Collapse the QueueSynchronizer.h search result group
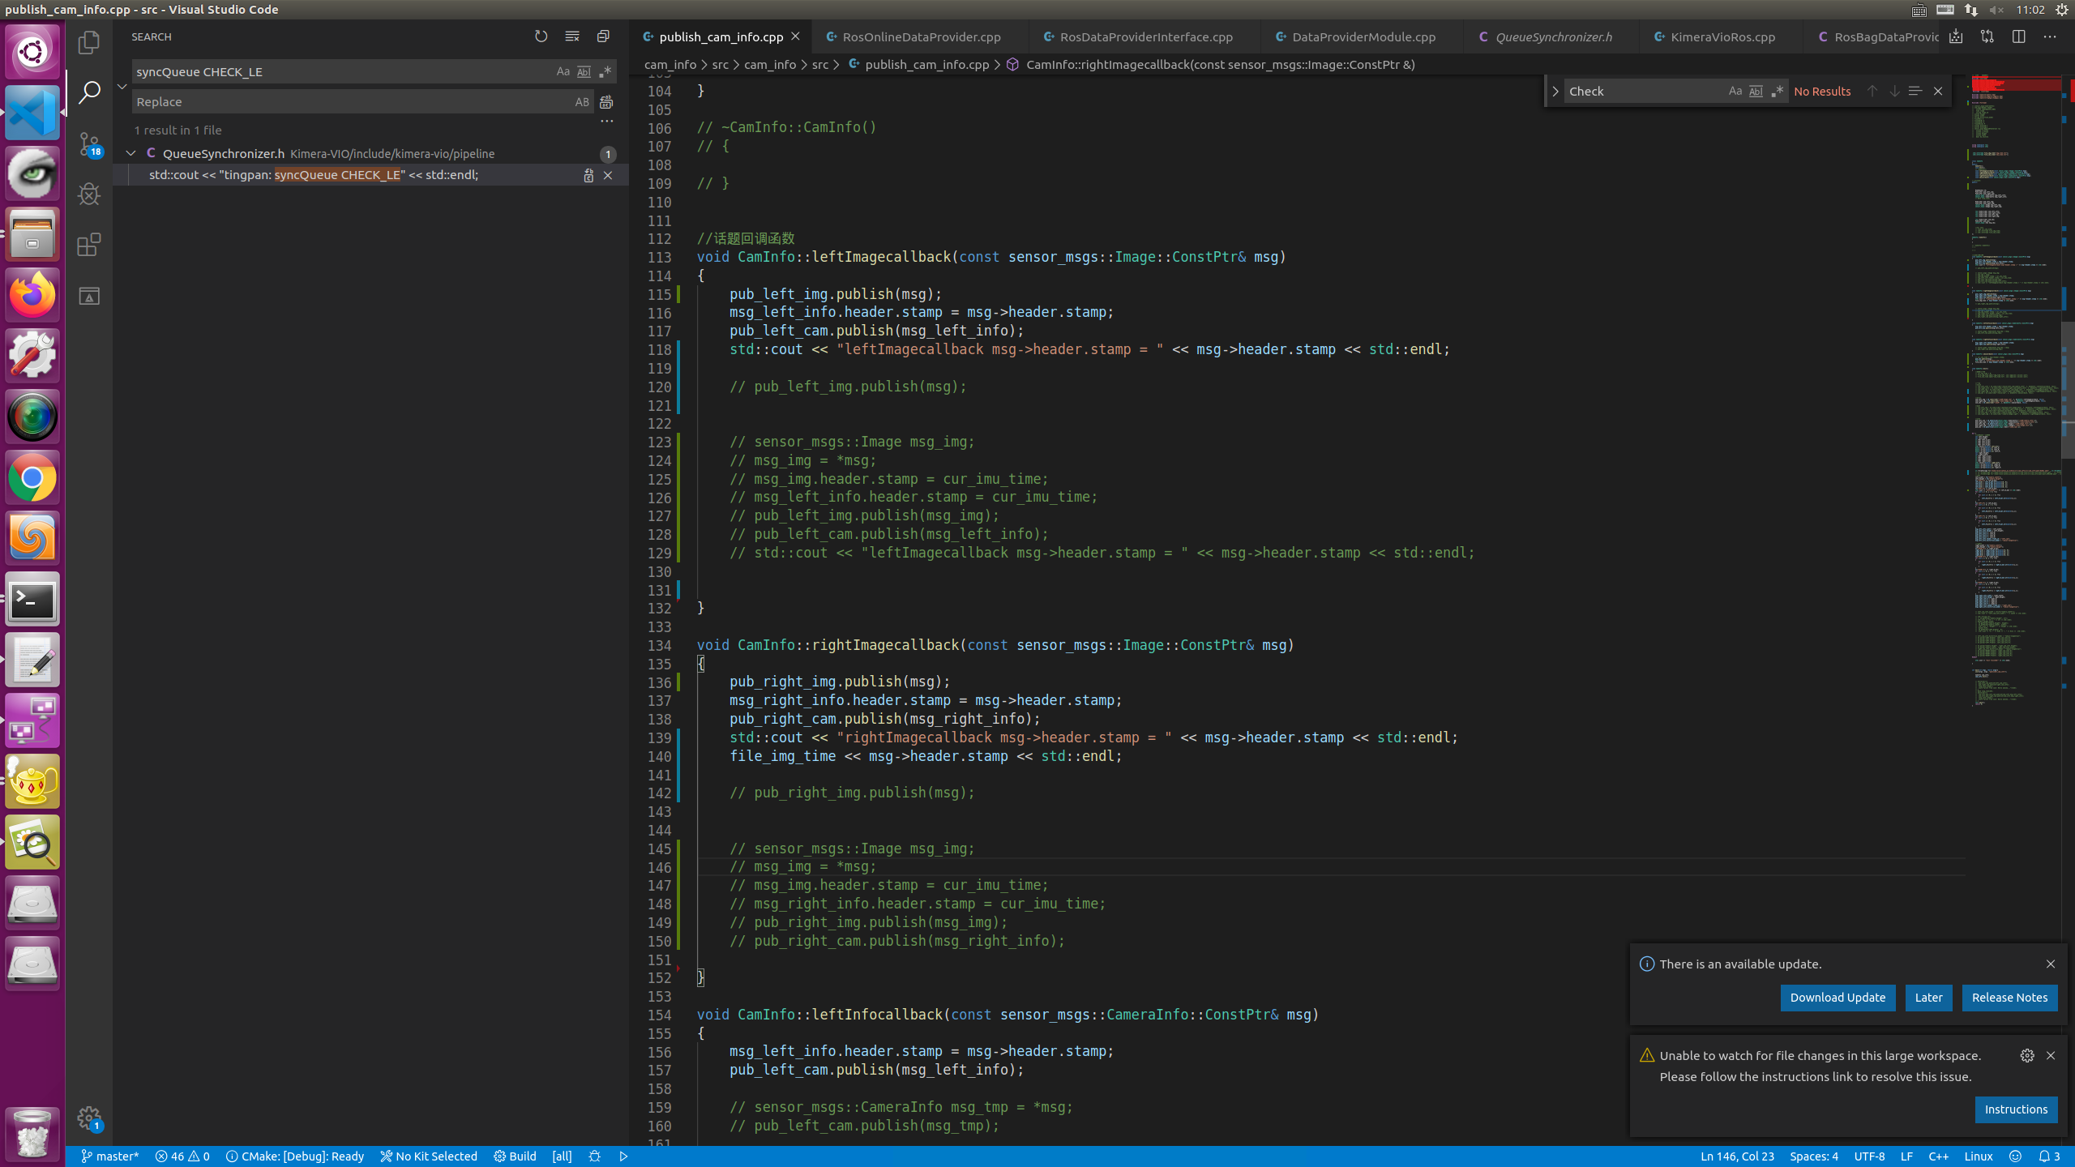 131,153
